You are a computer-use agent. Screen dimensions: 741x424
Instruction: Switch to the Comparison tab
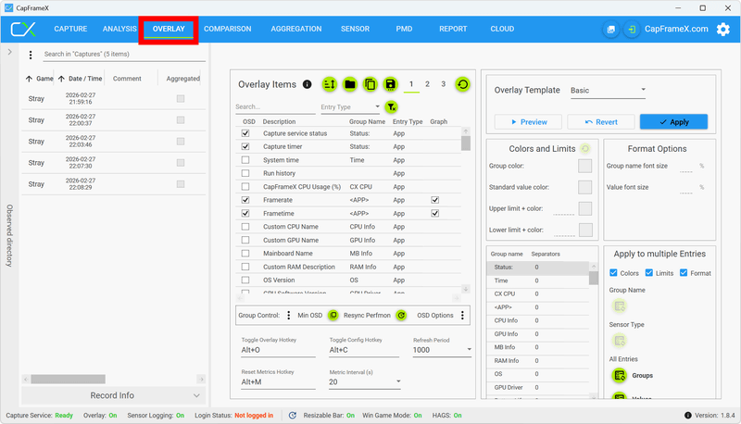tap(227, 29)
